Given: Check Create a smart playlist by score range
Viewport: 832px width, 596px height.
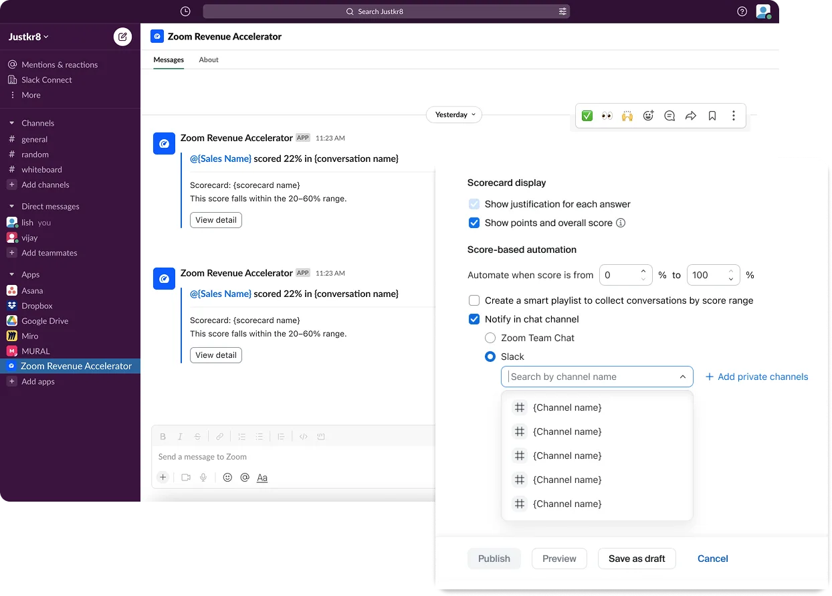Looking at the screenshot, I should pyautogui.click(x=474, y=300).
